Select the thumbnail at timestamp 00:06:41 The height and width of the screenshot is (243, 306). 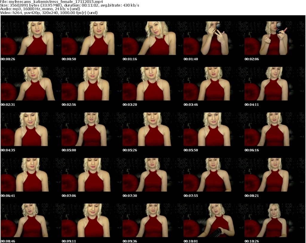tap(31, 175)
